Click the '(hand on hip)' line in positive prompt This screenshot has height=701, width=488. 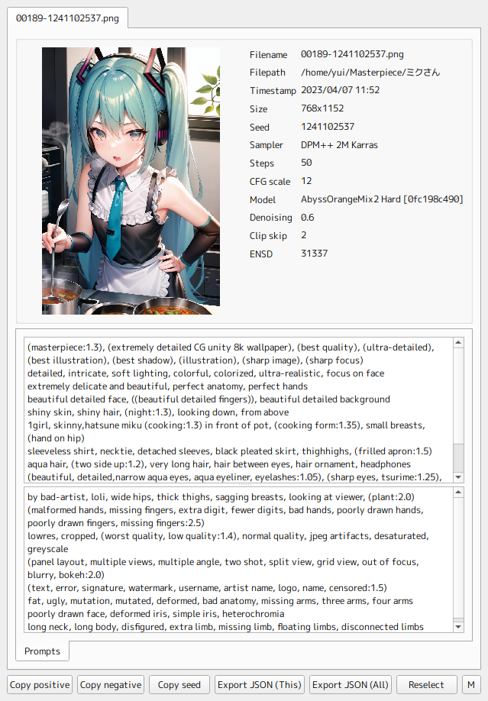(56, 438)
